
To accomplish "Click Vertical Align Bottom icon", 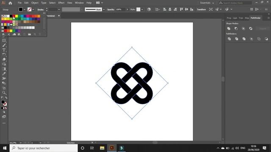I will 192,9.
